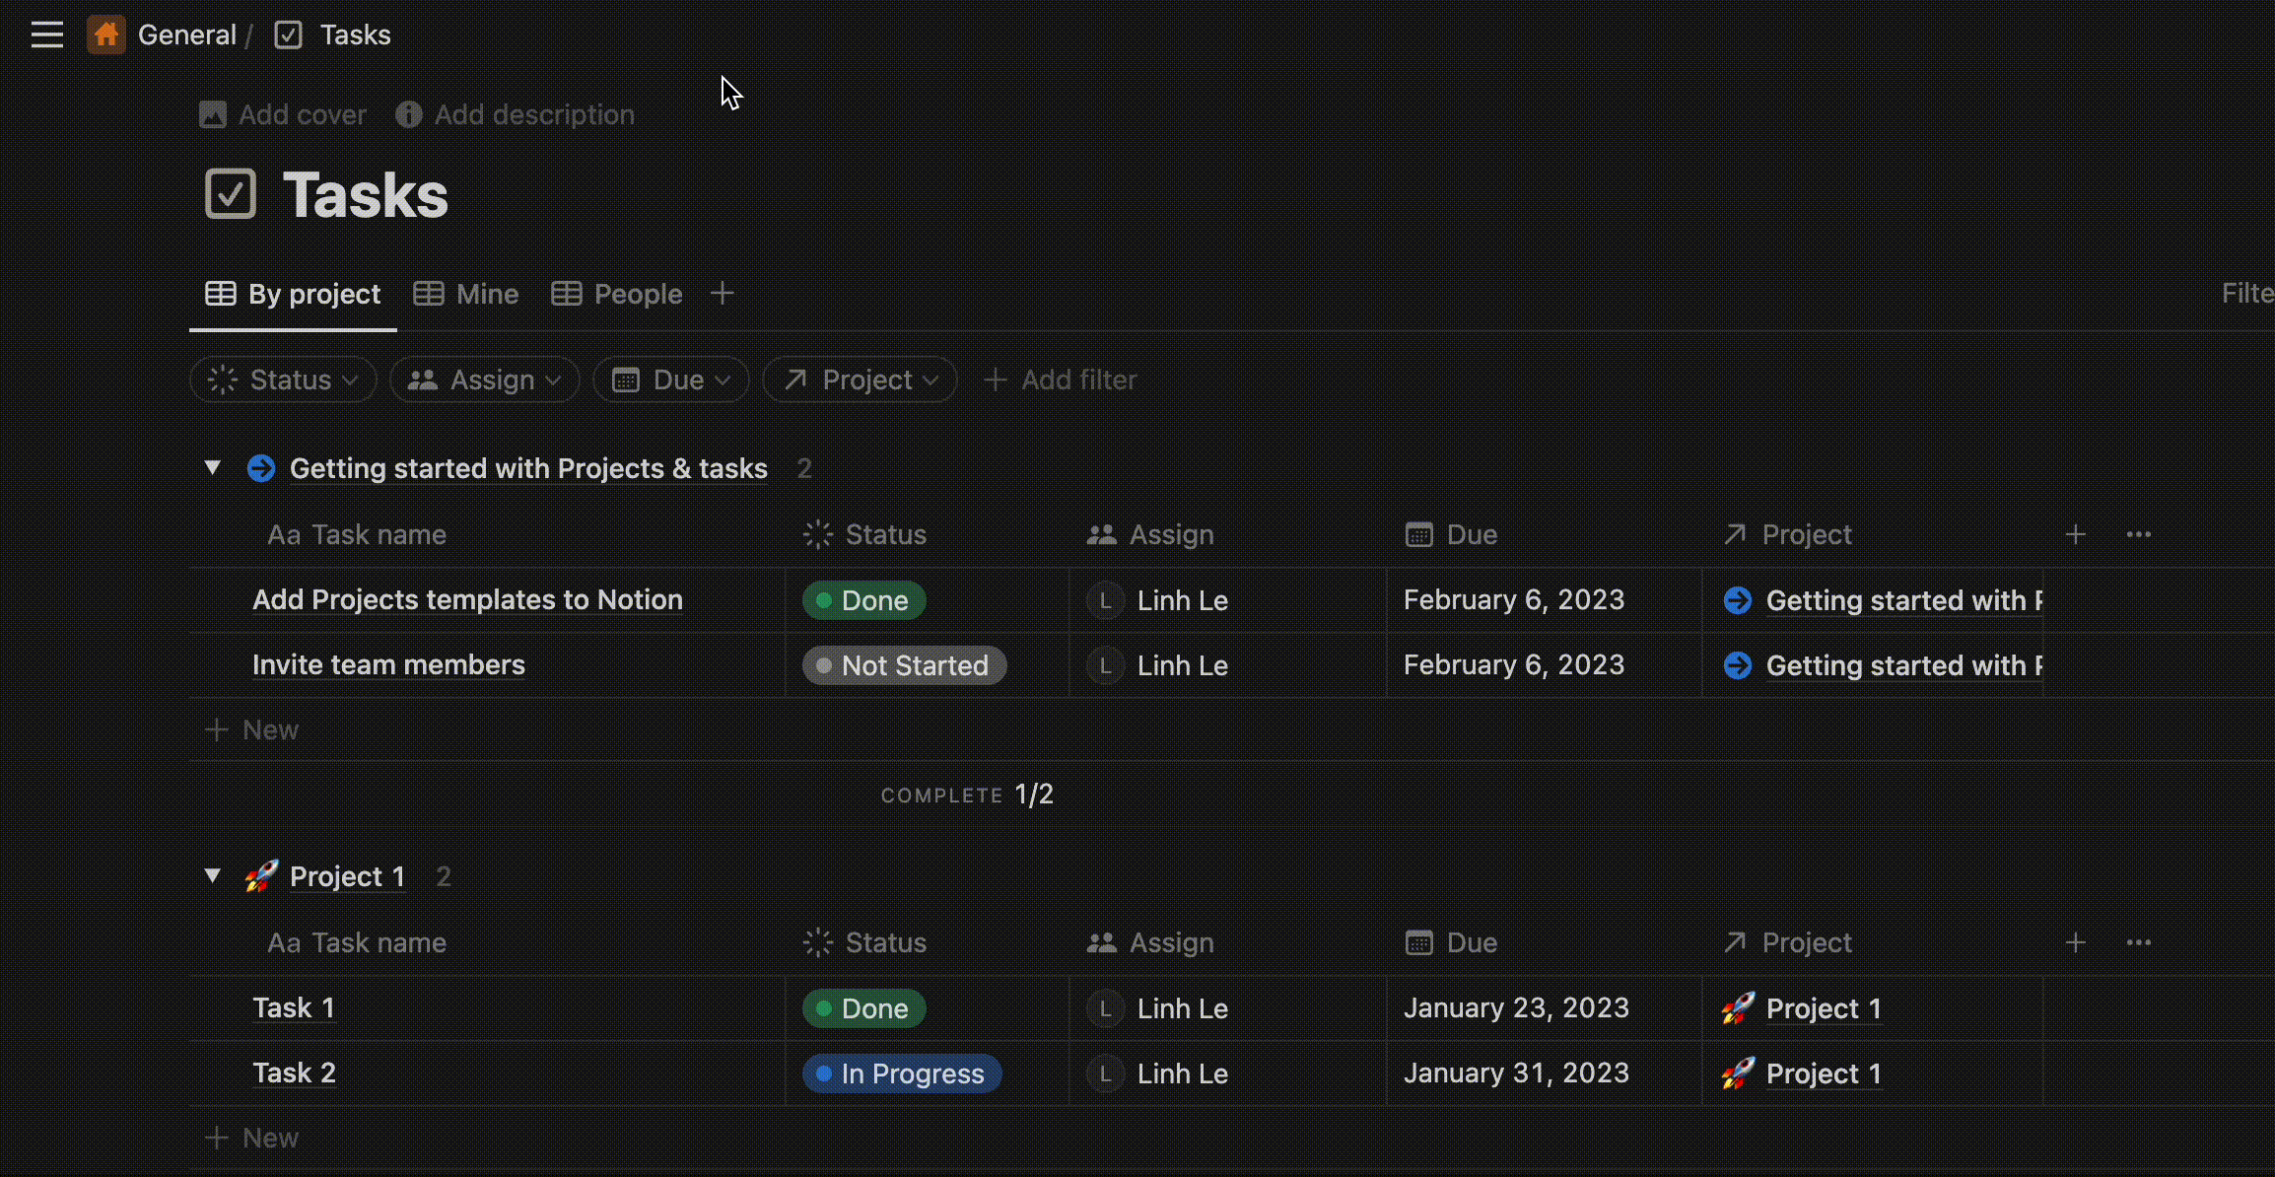Click the General home icon in breadcrumb
Screen dimensions: 2275x1177
105,35
